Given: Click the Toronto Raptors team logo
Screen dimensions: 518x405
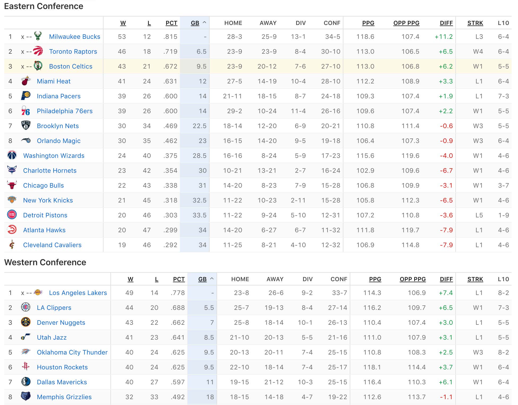Looking at the screenshot, I should [x=38, y=51].
